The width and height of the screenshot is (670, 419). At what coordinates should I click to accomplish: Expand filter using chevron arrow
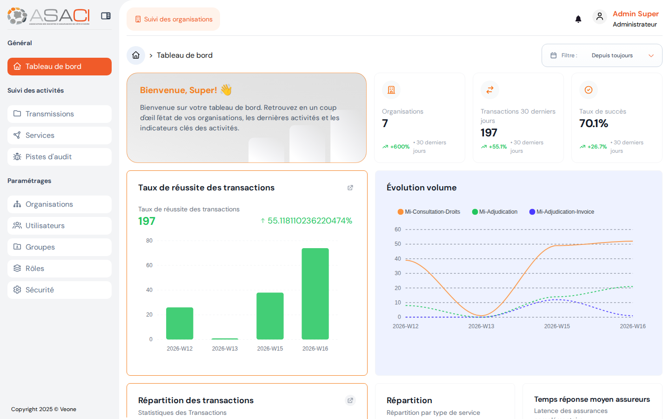point(651,55)
